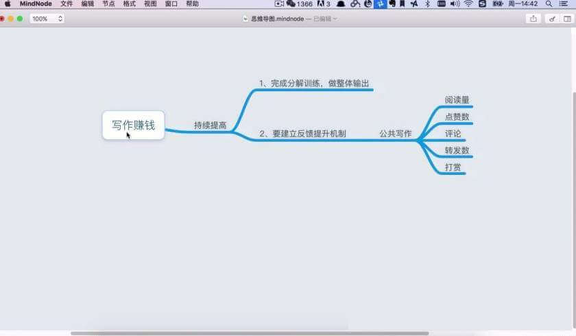The image size is (576, 336).
Task: Open Spotlight search magnifier icon
Action: click(549, 4)
